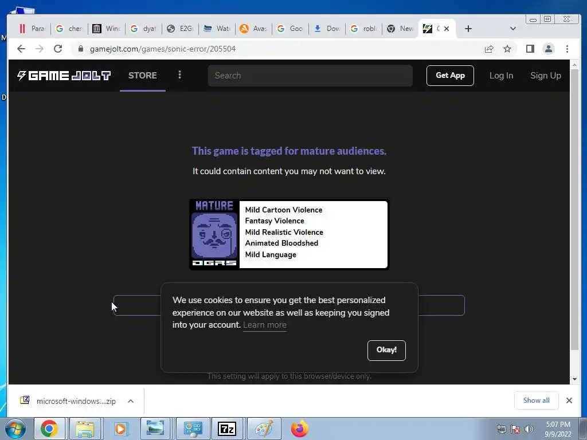This screenshot has width=587, height=440.
Task: Switch to the robl Google tab
Action: pos(363,29)
